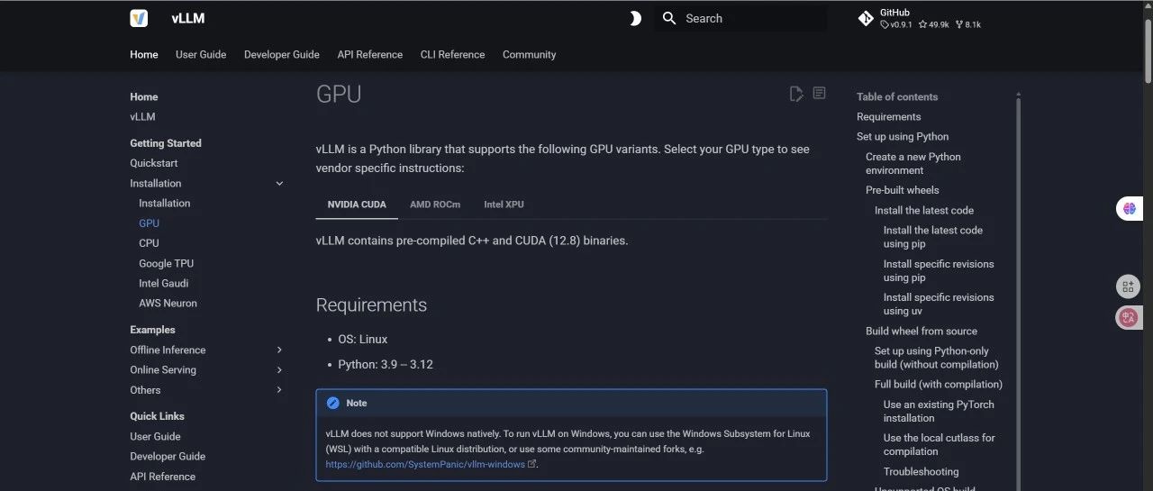Open the API Reference top navigation tab

369,55
